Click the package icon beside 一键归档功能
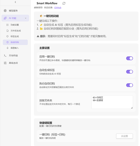 41,16
